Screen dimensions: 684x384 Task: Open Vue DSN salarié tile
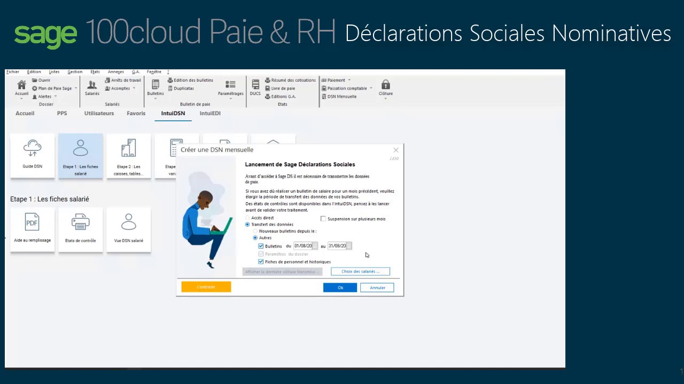click(x=128, y=230)
